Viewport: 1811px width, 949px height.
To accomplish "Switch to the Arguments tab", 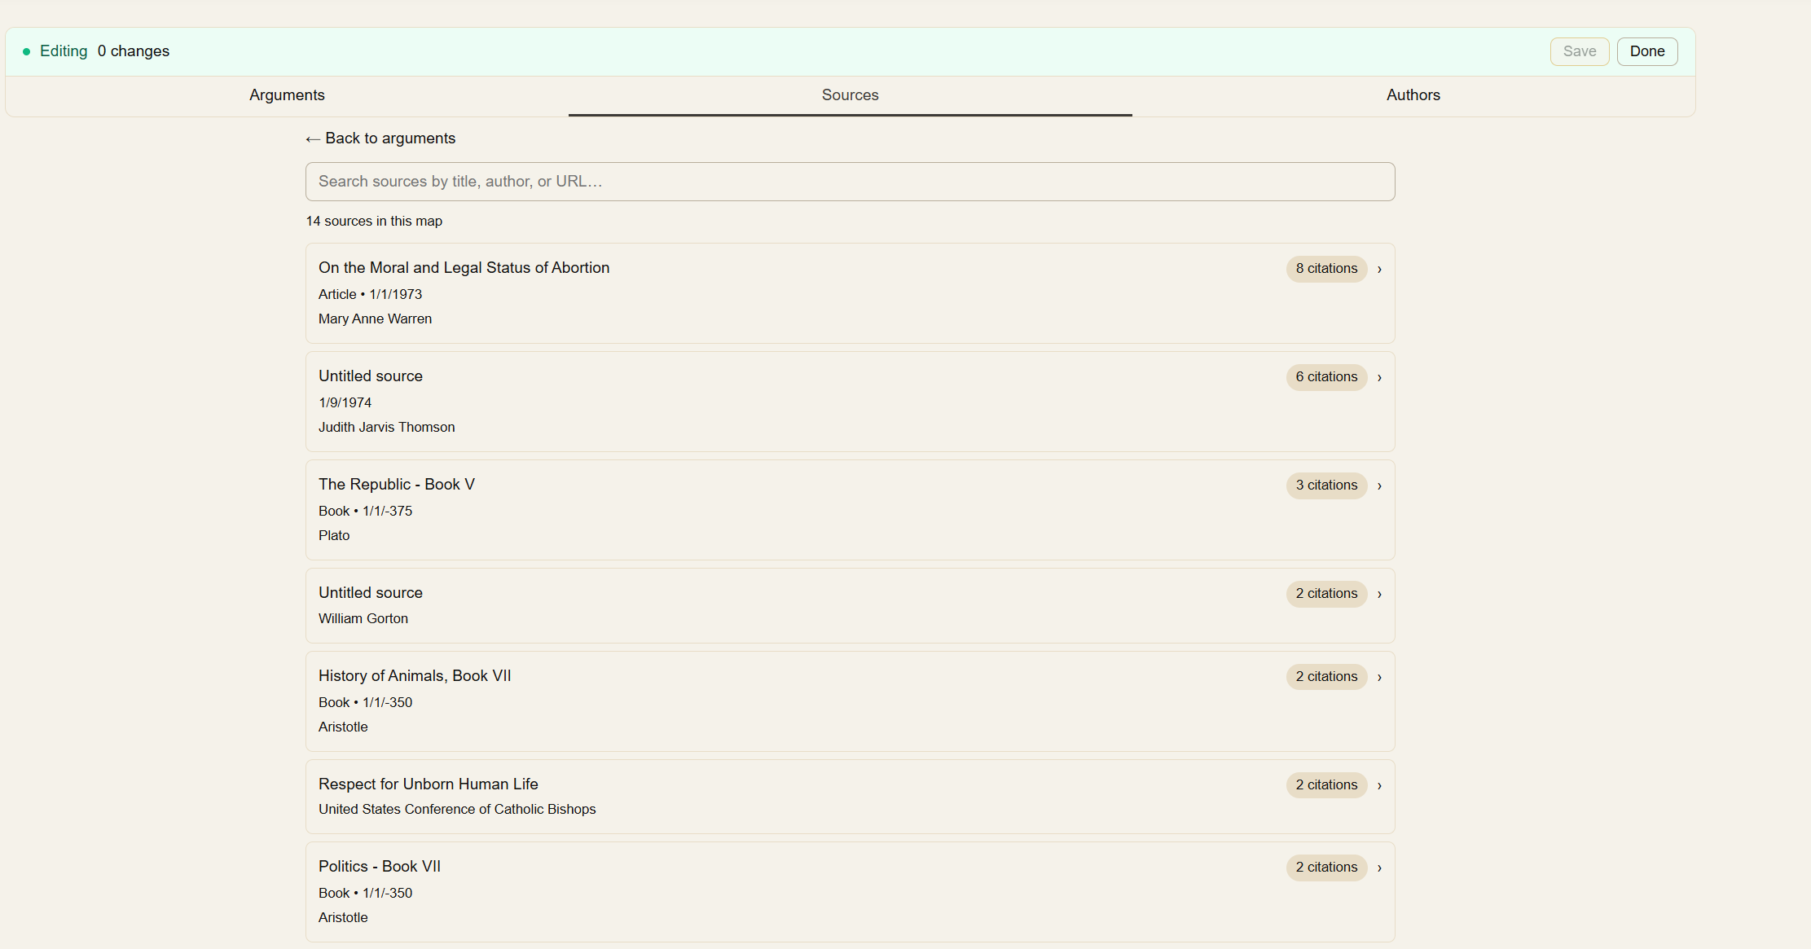I will pos(287,95).
